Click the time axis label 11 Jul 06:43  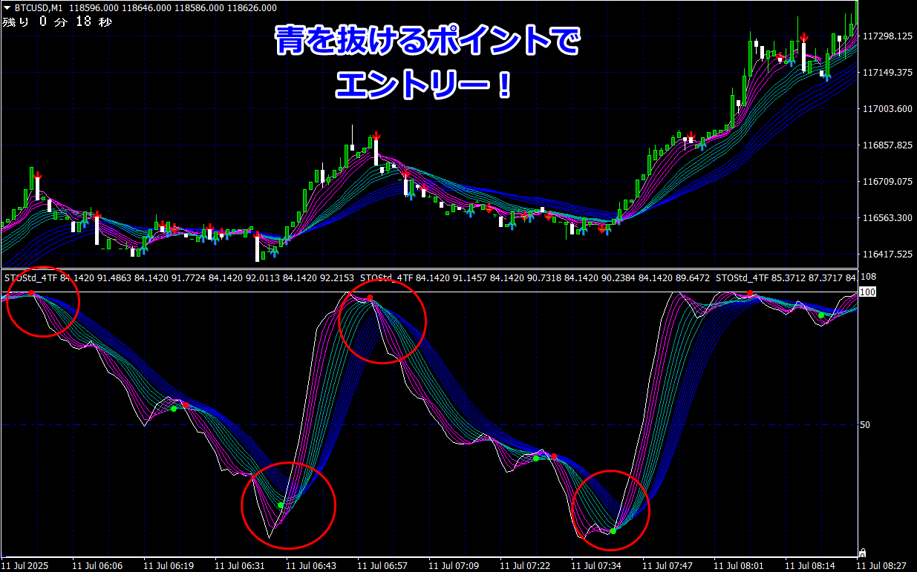coord(311,566)
